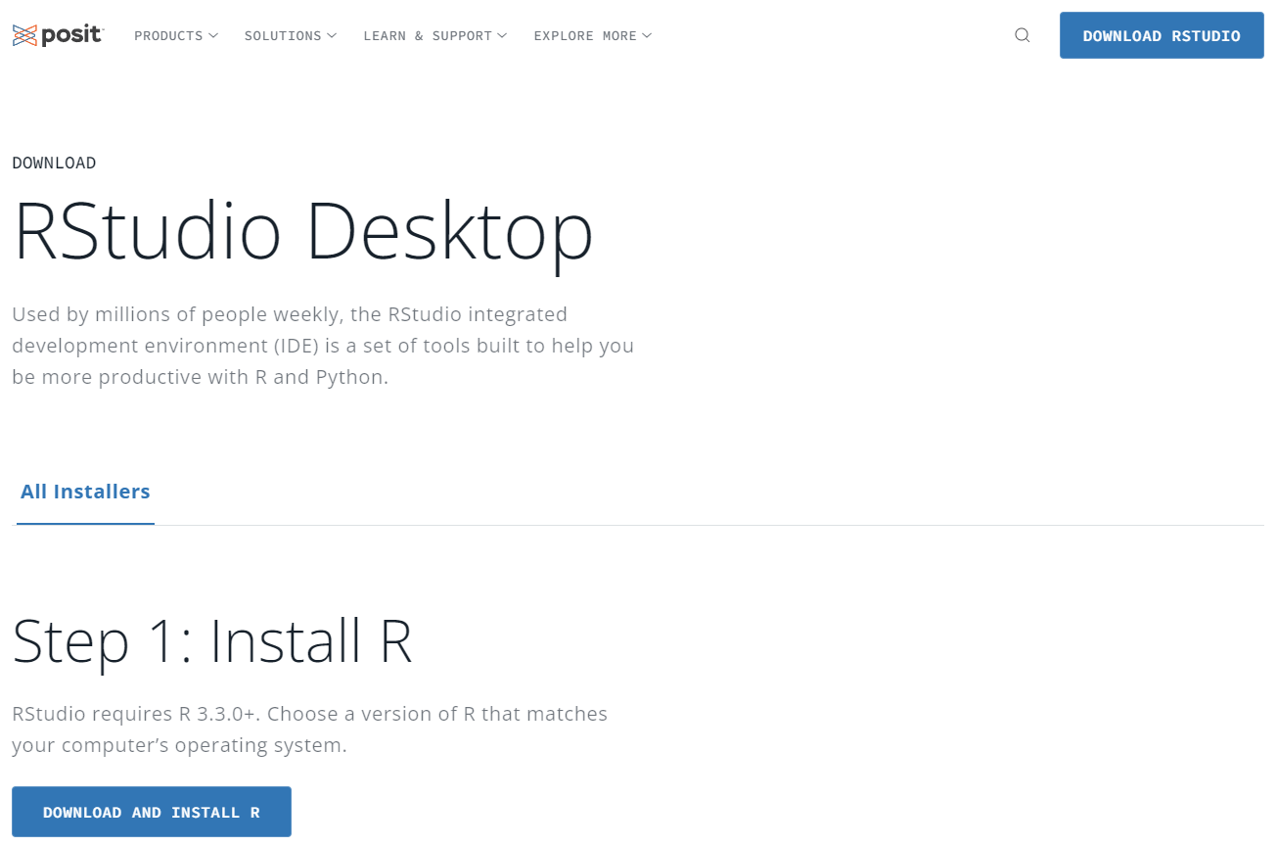
Task: Open the Solutions menu label
Action: [x=283, y=36]
